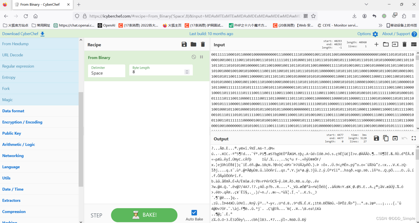Open About / Support
Viewport: 419px width, 223px height.
tap(399, 34)
